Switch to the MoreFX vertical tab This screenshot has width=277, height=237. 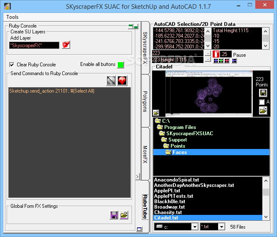pos(145,154)
